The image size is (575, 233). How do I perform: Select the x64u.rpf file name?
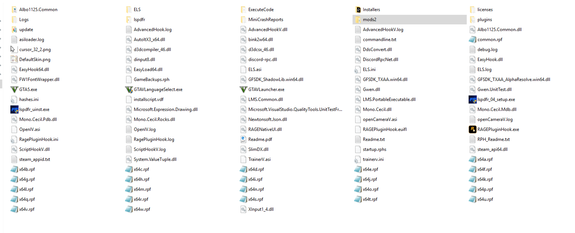coord(485,199)
